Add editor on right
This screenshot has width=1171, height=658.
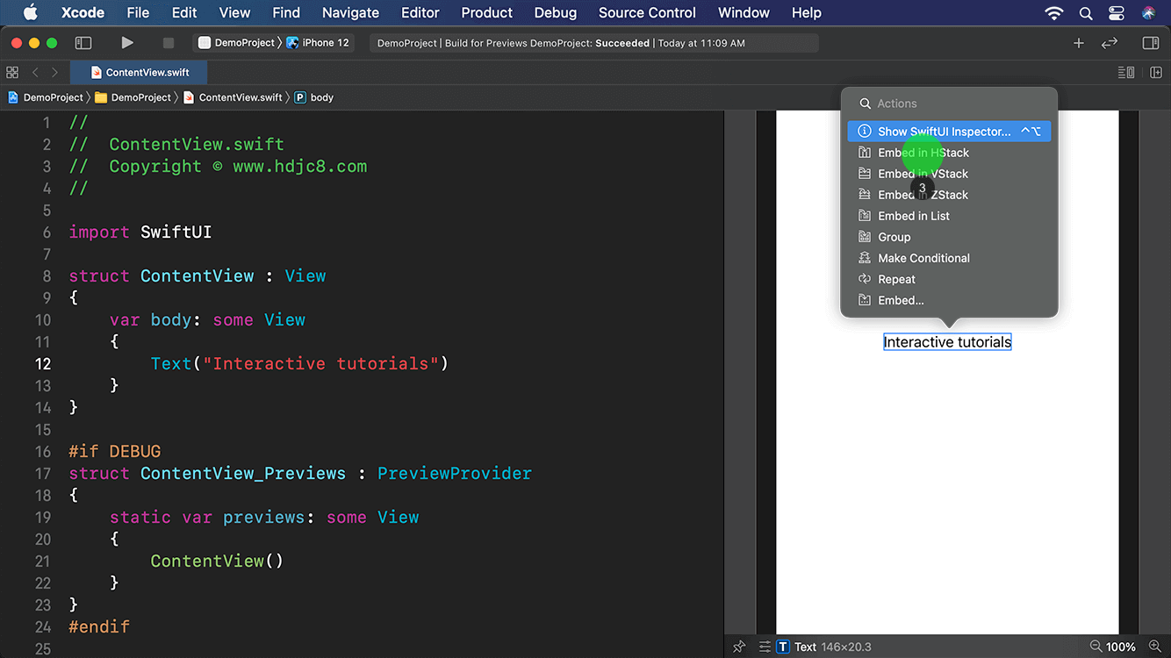pos(1156,73)
